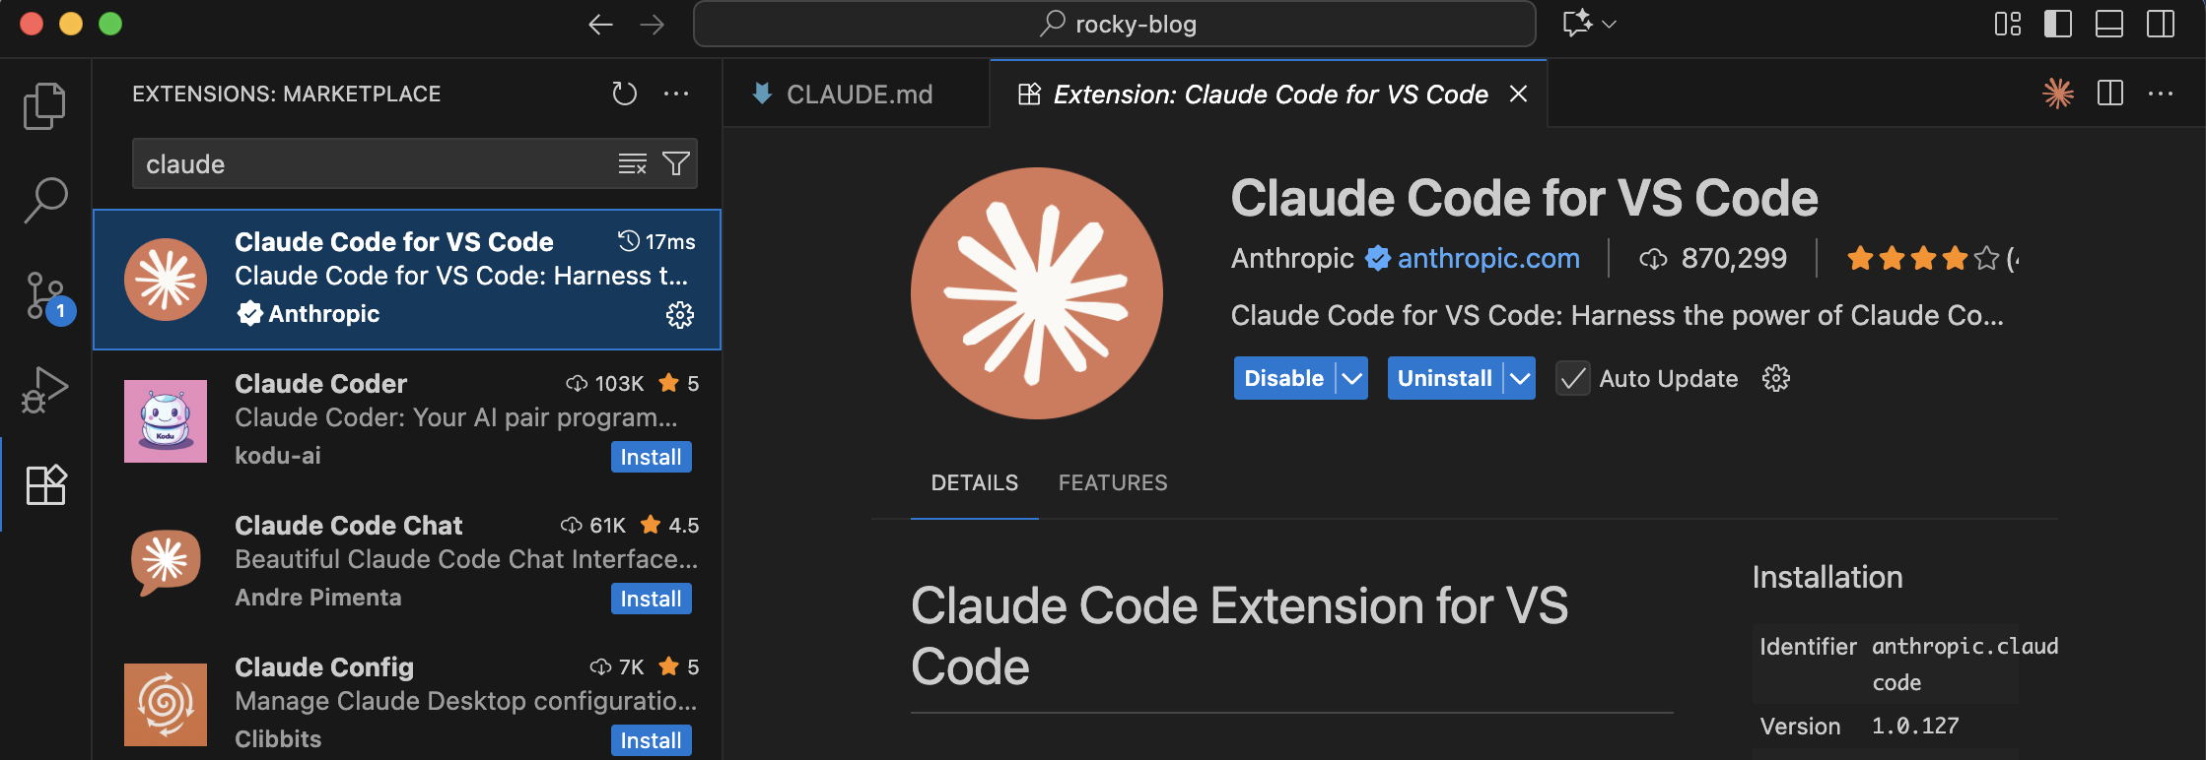Screen dimensions: 2206x760
Task: Expand the Uninstall button dropdown arrow
Action: point(1520,378)
